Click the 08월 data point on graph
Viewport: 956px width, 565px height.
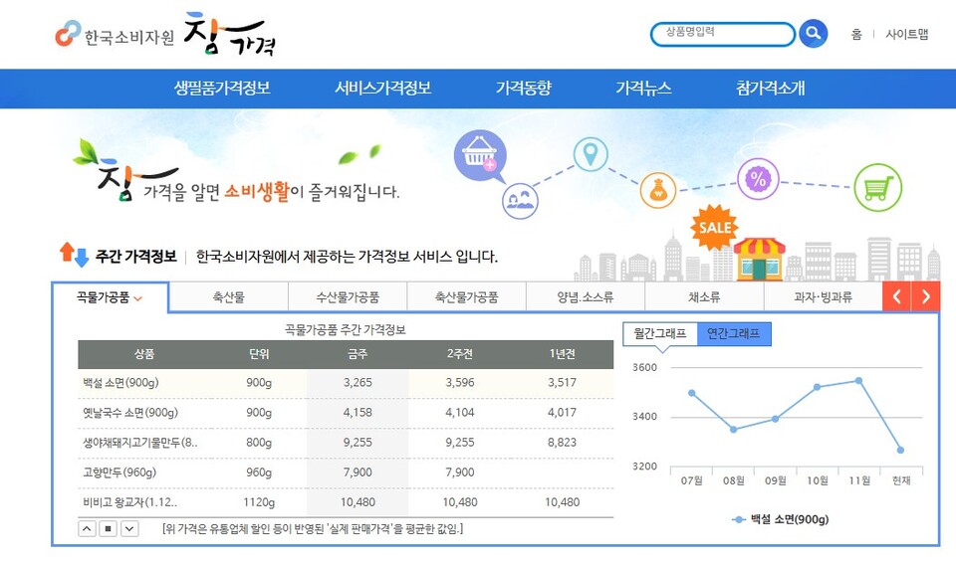[734, 430]
